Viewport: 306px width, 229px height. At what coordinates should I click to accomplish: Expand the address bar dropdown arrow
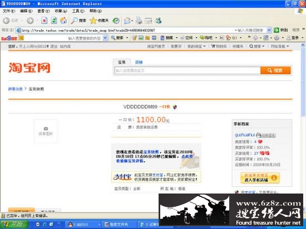(269, 30)
